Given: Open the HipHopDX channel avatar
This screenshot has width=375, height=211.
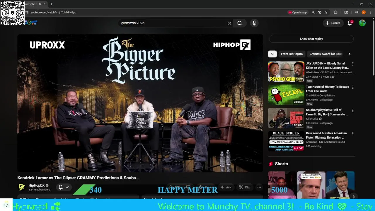Looking at the screenshot, I should [22, 187].
